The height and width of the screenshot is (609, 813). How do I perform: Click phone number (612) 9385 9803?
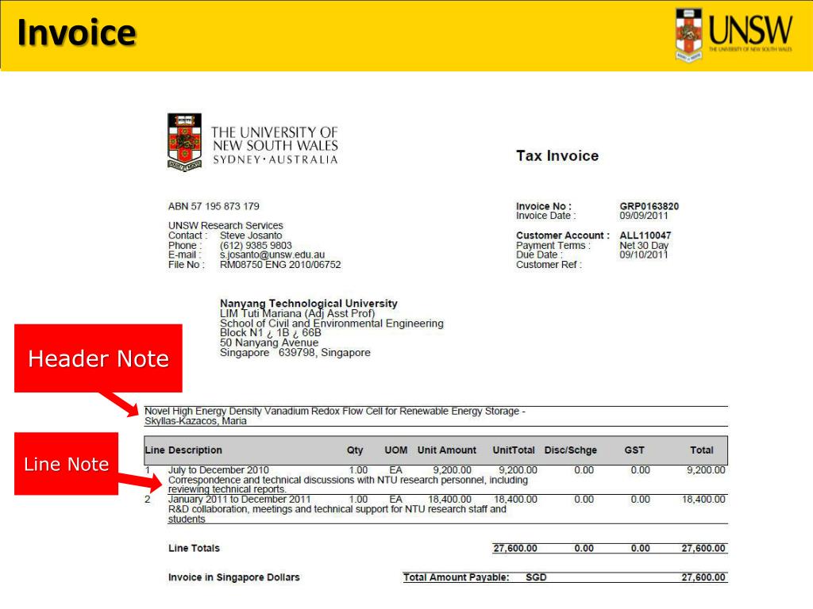pyautogui.click(x=256, y=245)
